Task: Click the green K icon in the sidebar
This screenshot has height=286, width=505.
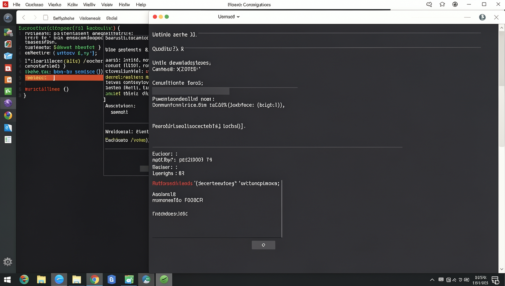Action: click(8, 91)
